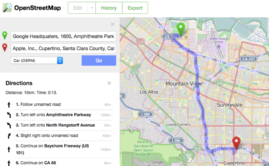Click the 1000m distance for step 2
269x166 pixels.
point(105,115)
